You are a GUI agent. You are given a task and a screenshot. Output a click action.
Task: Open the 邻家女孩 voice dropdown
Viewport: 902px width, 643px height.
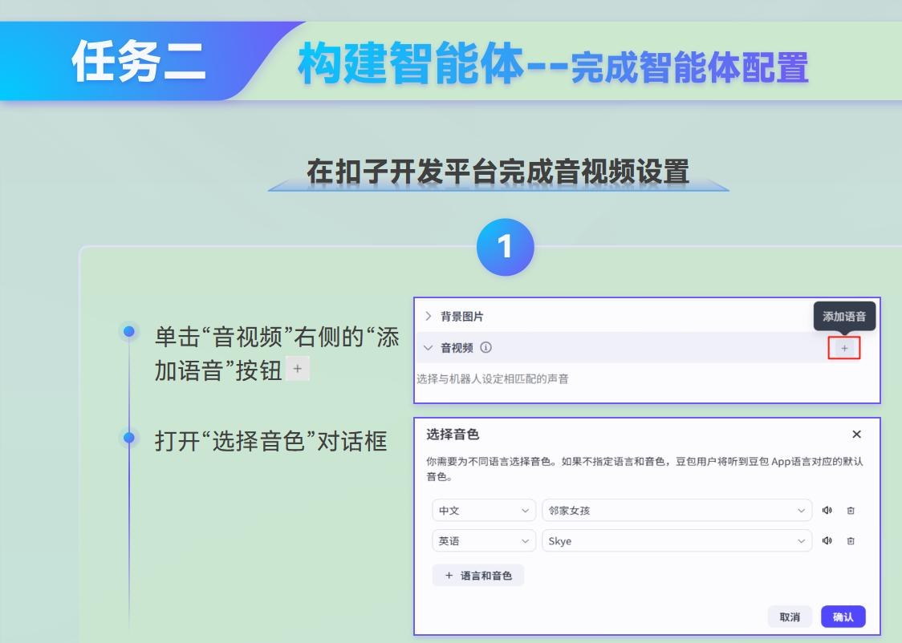click(676, 510)
